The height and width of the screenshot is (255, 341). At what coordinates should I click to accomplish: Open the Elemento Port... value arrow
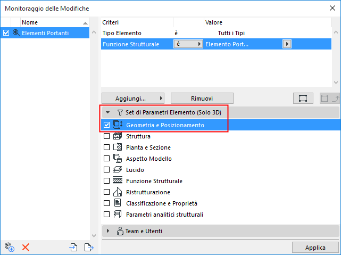(287, 44)
